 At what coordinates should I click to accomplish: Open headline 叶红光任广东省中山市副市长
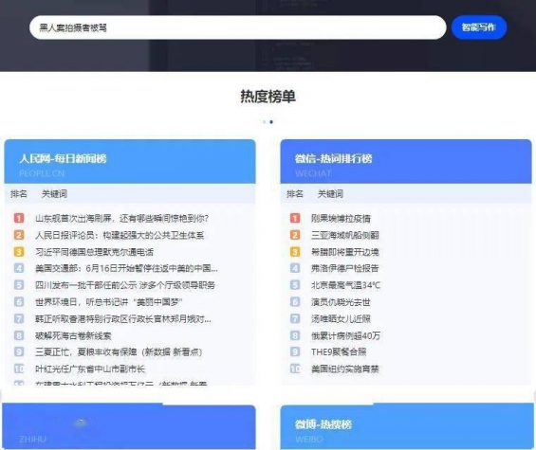pos(90,369)
